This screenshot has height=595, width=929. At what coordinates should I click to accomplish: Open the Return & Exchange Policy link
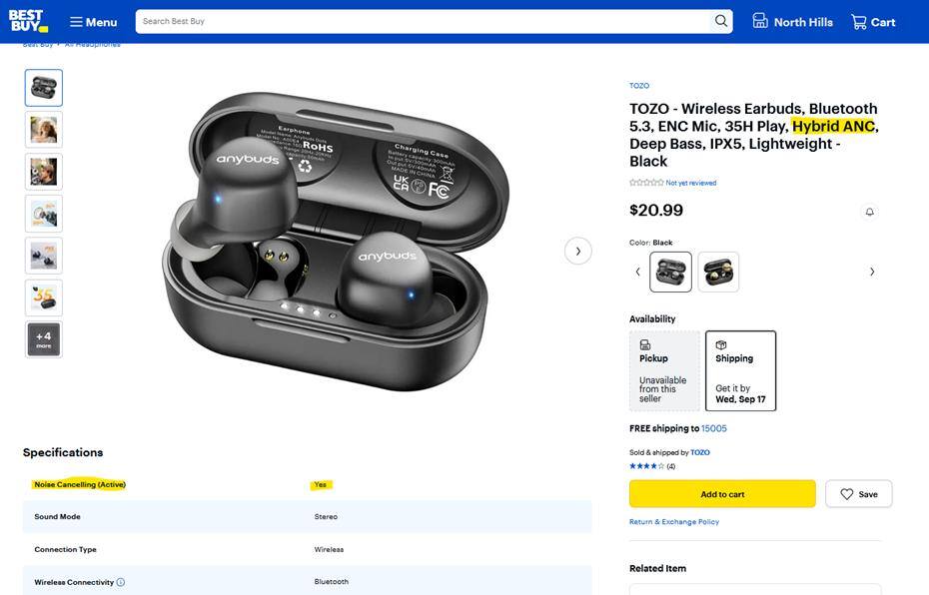pos(674,522)
